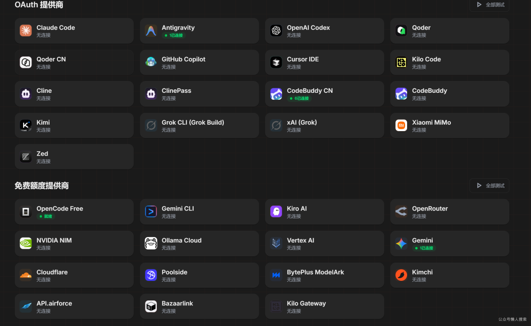Click the API.airforce wing icon
Image resolution: width=531 pixels, height=326 pixels.
coord(26,306)
